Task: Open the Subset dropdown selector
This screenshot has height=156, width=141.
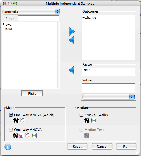Action: click(108, 97)
